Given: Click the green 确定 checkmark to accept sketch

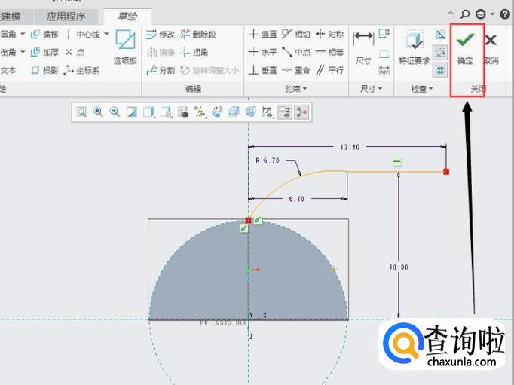Looking at the screenshot, I should click(465, 47).
